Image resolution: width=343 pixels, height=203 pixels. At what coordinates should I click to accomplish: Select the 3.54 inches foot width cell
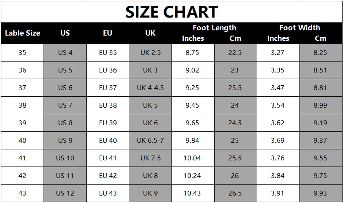(x=278, y=105)
